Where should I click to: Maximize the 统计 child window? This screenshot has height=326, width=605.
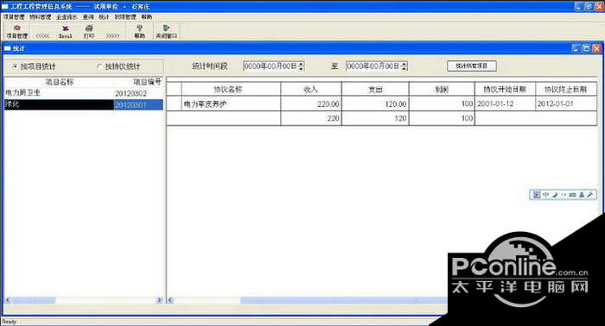(587, 48)
